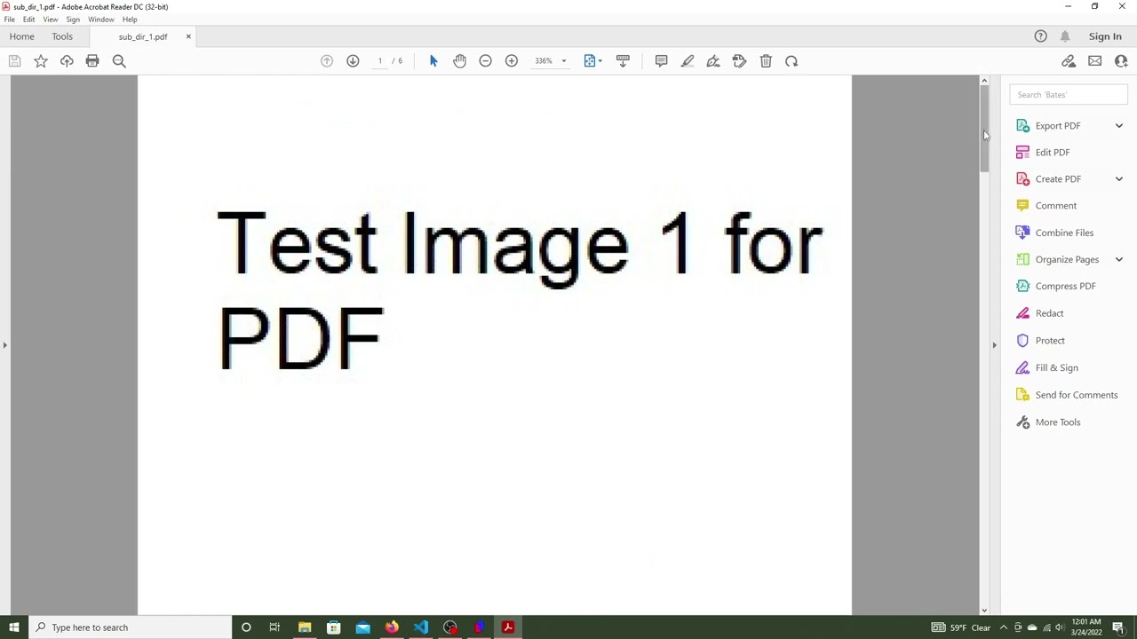
Task: Open the Export PDF tool
Action: pyautogui.click(x=1058, y=126)
